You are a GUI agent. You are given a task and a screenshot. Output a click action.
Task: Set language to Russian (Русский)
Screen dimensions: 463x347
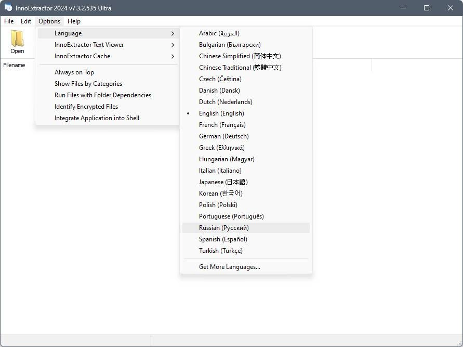[246, 228]
